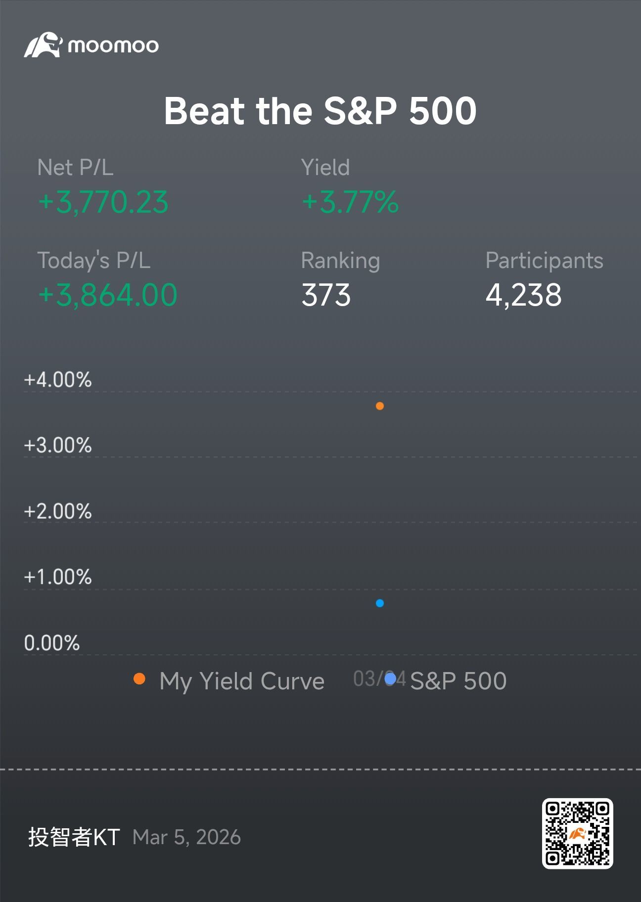Screen dimensions: 641x902
Task: Click the blue S&P 500 legend dot
Action: click(x=390, y=679)
